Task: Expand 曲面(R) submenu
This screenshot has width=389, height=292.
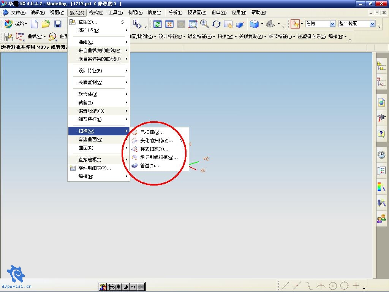Action: pos(99,148)
